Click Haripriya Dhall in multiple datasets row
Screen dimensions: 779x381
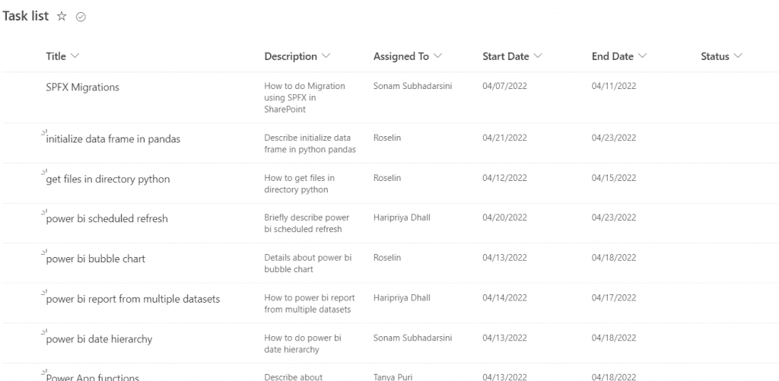point(402,297)
